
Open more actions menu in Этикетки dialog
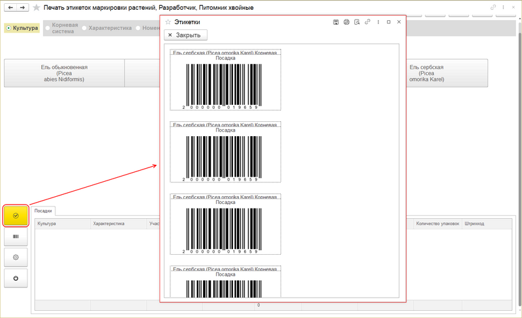point(378,22)
